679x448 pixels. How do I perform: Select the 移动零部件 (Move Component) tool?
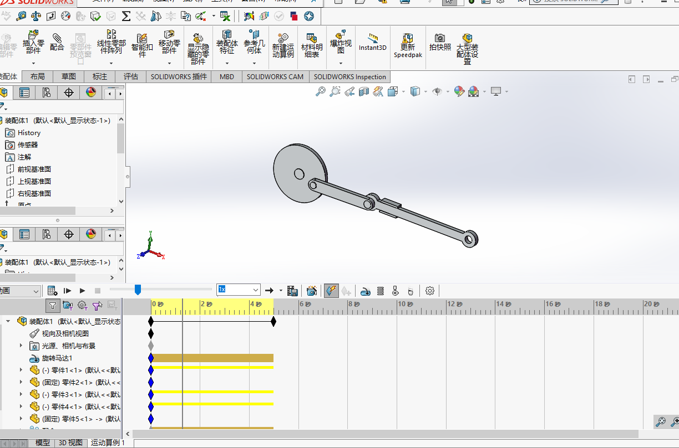pos(169,42)
